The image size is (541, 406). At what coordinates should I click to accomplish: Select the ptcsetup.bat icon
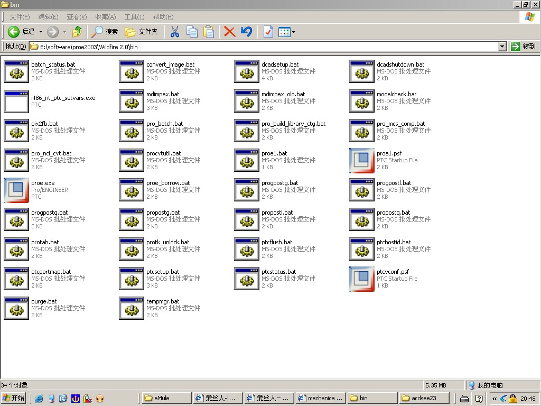coord(132,279)
